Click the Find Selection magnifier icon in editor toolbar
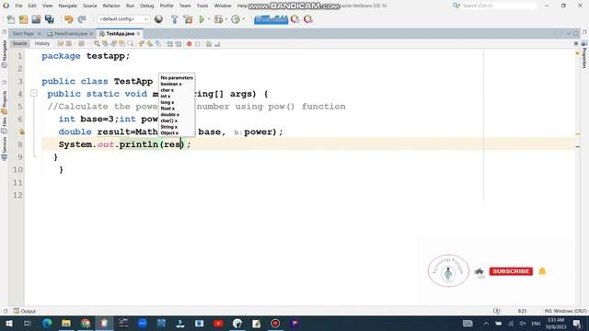The height and width of the screenshot is (331, 589). tap(97, 44)
